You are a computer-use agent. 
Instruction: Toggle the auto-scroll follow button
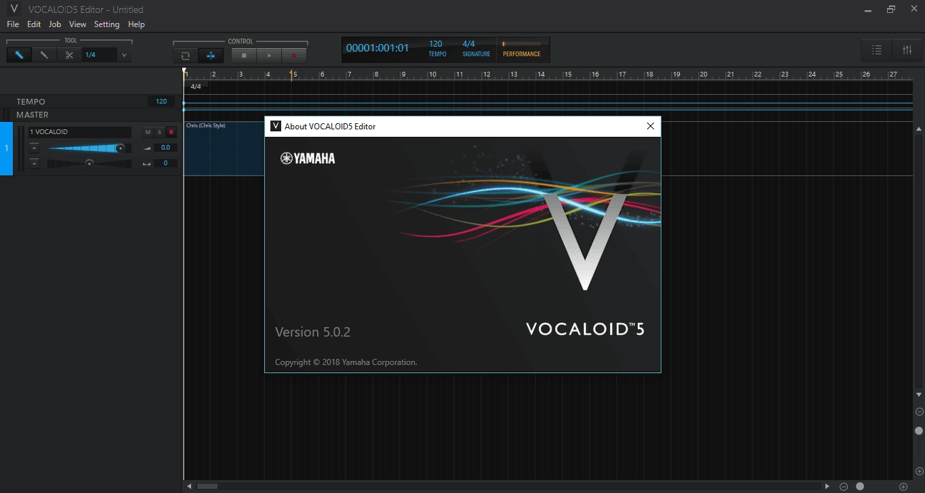[211, 56]
